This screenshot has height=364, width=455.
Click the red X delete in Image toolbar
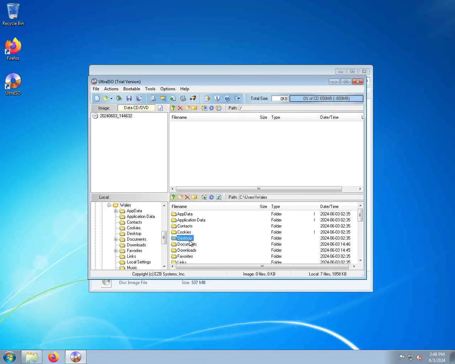[180, 108]
